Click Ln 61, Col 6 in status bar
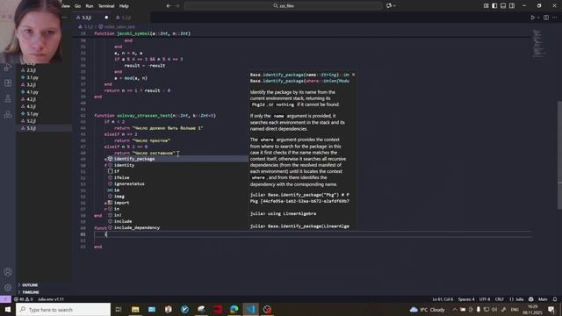The image size is (562, 316). pos(443,299)
